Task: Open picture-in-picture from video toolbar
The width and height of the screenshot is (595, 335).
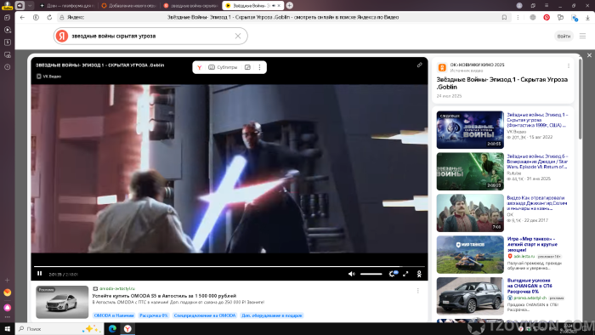Action: click(x=248, y=67)
